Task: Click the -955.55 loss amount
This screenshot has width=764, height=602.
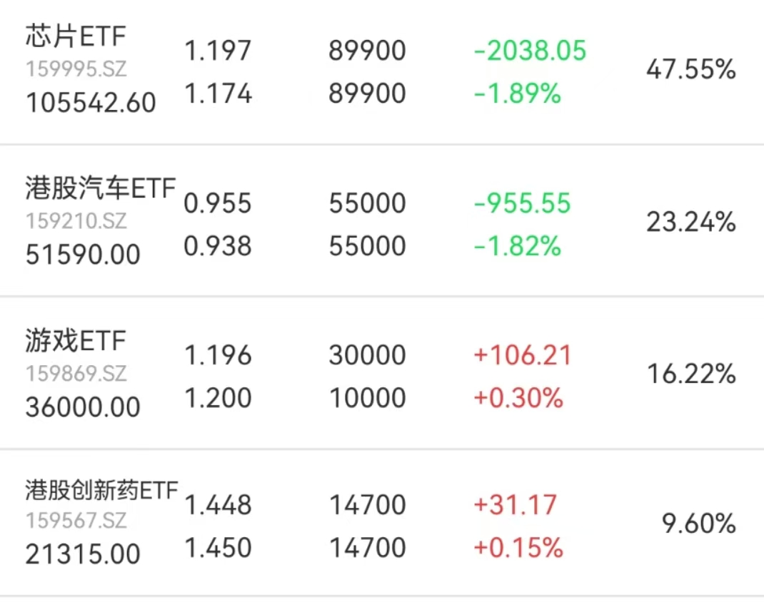Action: point(523,203)
